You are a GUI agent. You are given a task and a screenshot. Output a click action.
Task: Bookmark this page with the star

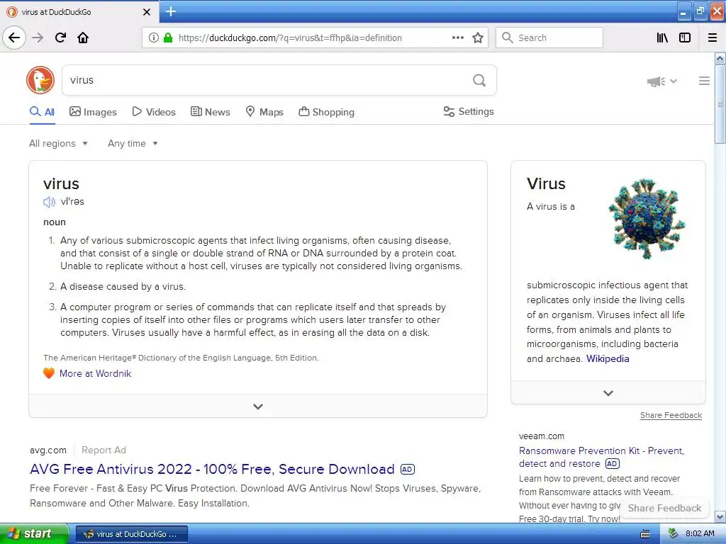point(478,38)
